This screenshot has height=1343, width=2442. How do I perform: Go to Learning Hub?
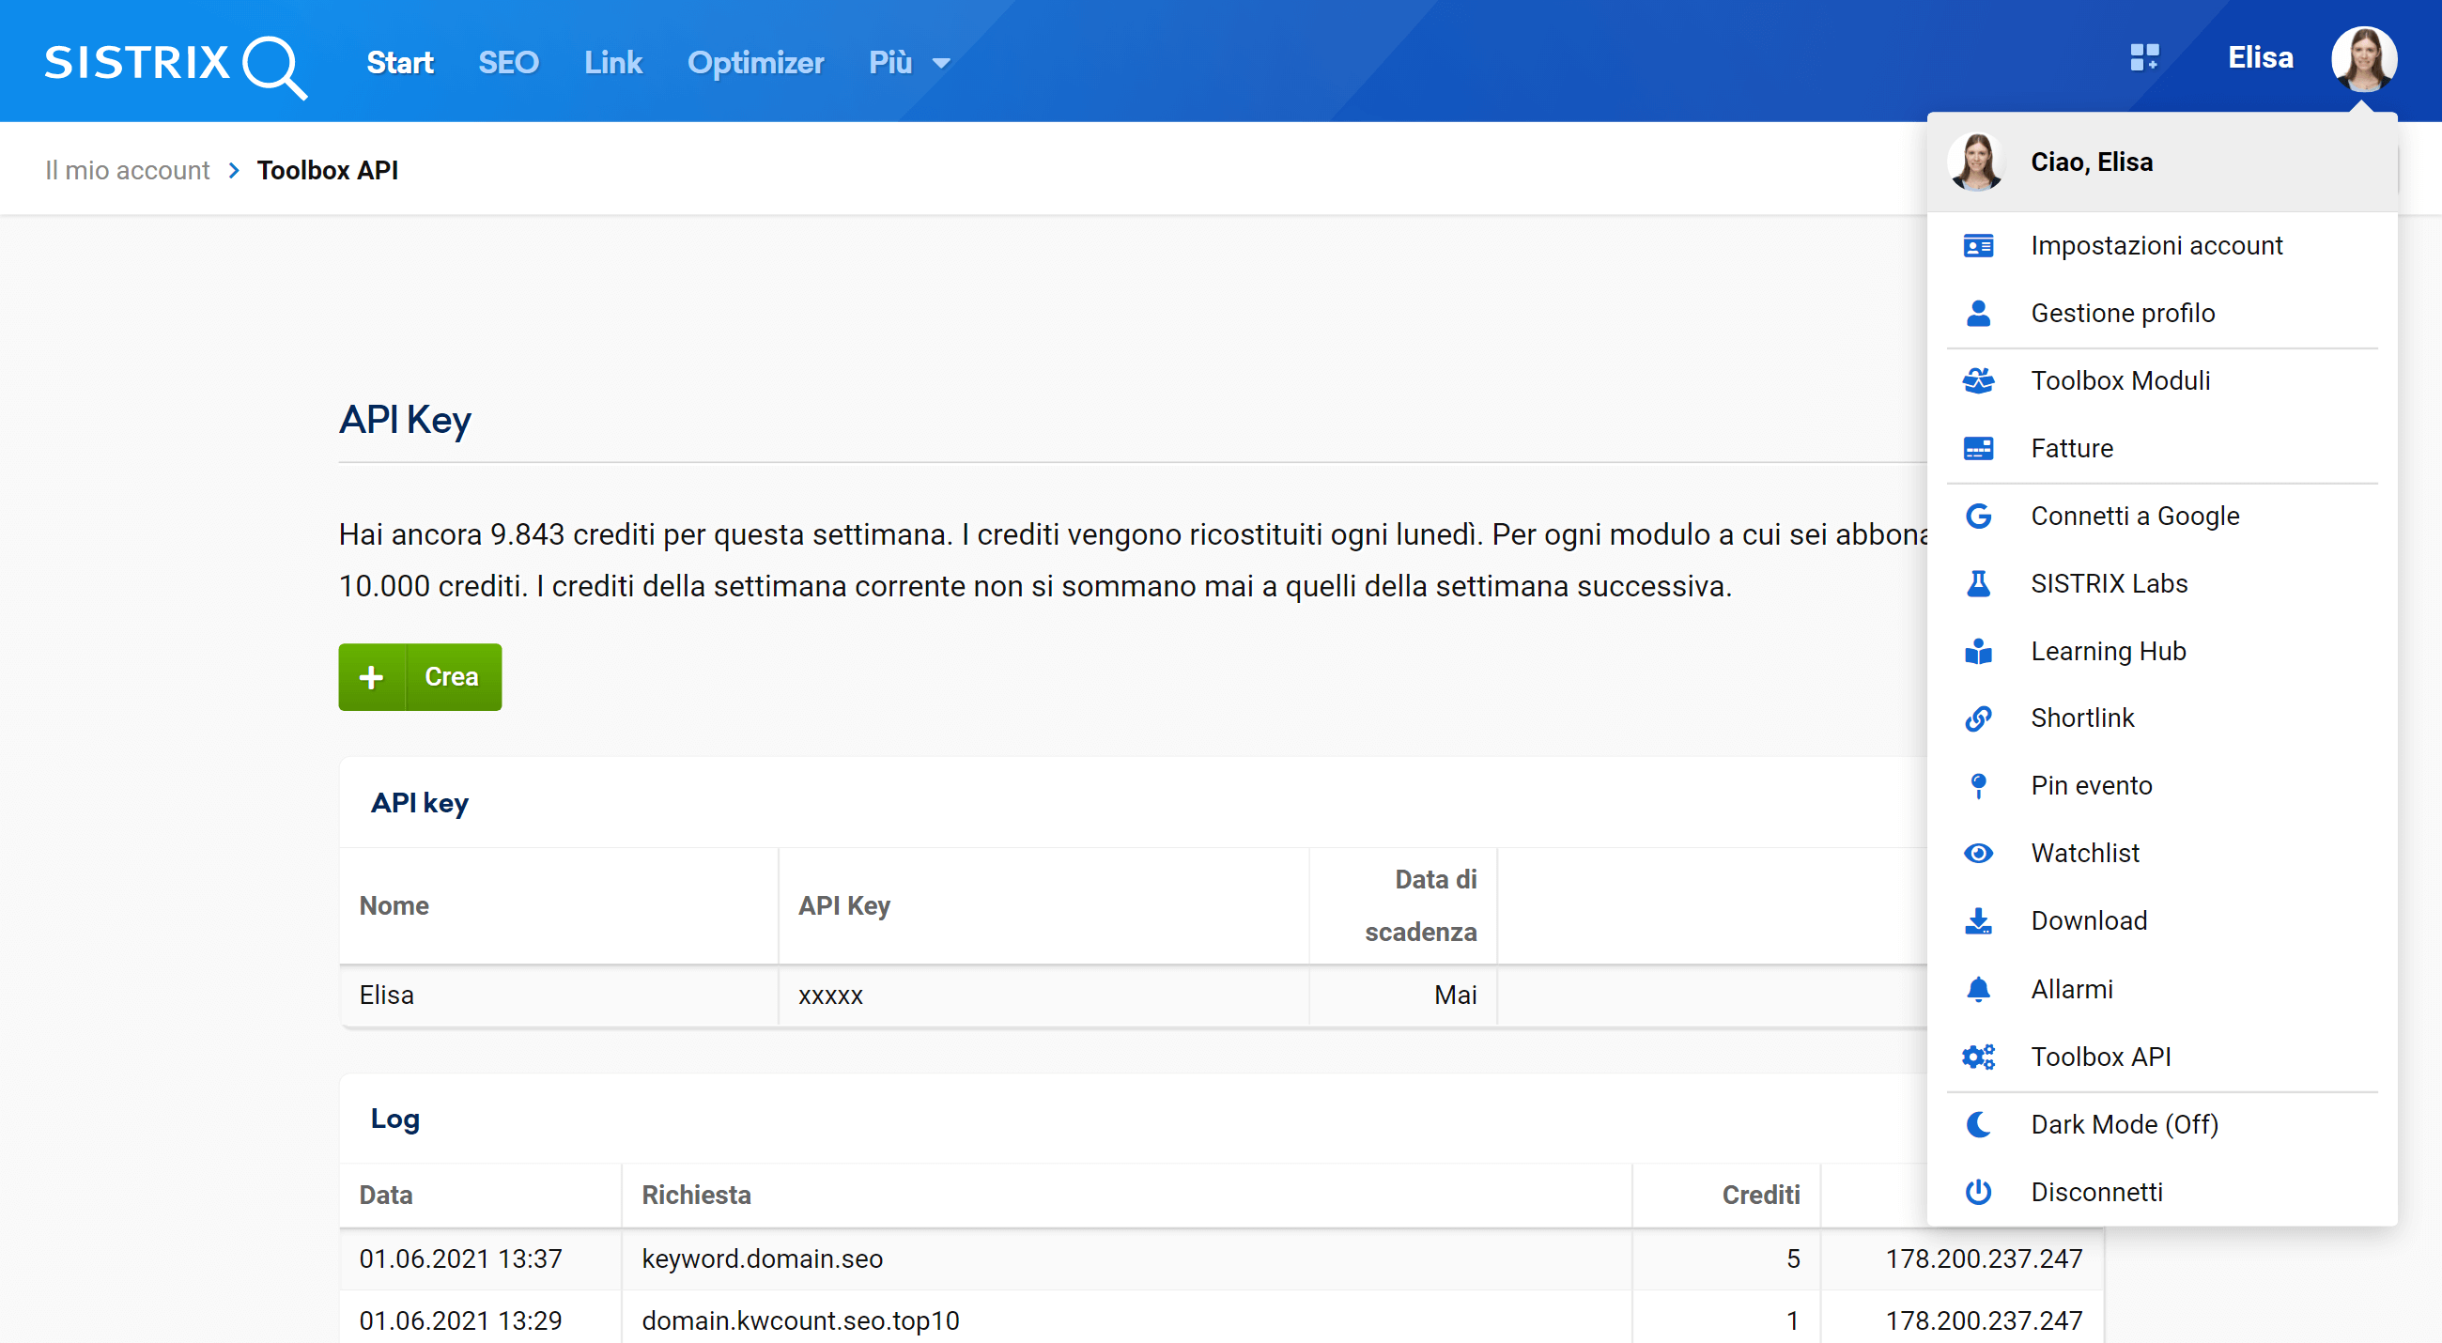(x=2161, y=651)
